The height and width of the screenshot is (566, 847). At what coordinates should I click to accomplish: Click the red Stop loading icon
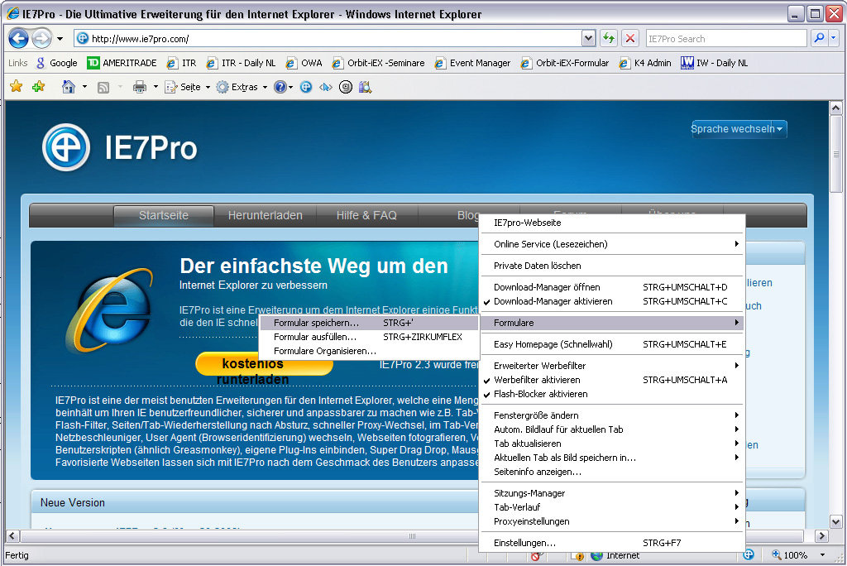(629, 38)
